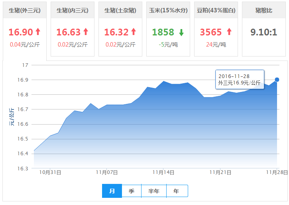This screenshot has width=289, height=205.
Task: Click the 16.63 price value
Action: pos(69,32)
